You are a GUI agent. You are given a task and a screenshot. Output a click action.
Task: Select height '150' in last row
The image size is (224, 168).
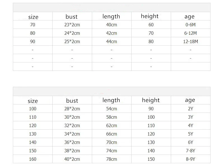coord(151,159)
